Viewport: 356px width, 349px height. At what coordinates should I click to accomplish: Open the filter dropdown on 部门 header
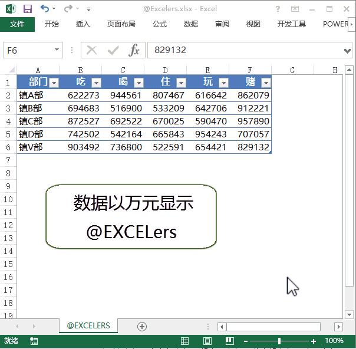[54, 83]
